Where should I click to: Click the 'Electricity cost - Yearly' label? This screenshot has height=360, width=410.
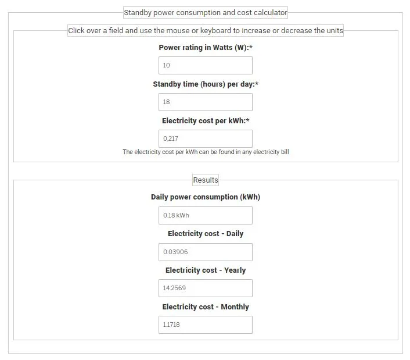coord(206,270)
